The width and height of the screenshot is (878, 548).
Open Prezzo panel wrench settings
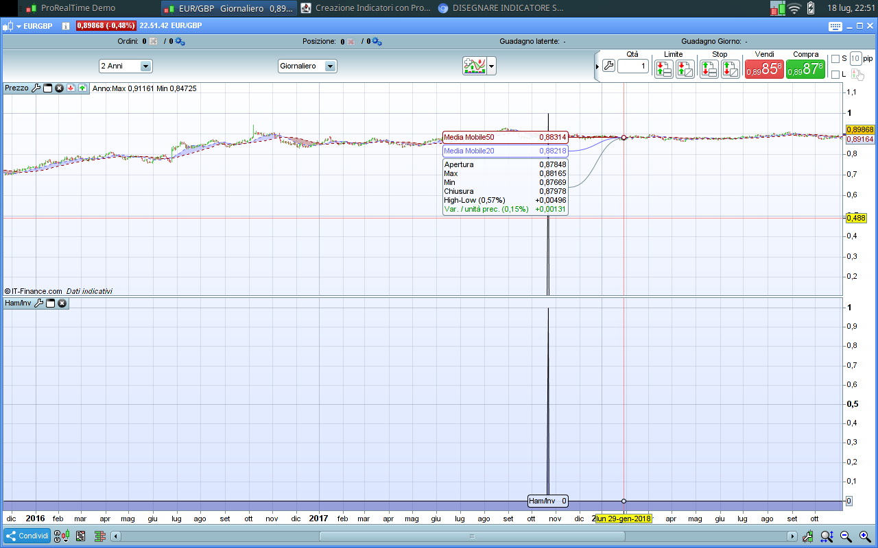coord(36,88)
